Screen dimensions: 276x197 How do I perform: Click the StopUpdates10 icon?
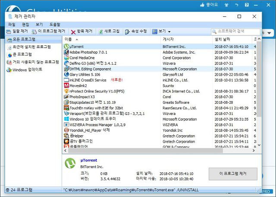click(x=66, y=102)
